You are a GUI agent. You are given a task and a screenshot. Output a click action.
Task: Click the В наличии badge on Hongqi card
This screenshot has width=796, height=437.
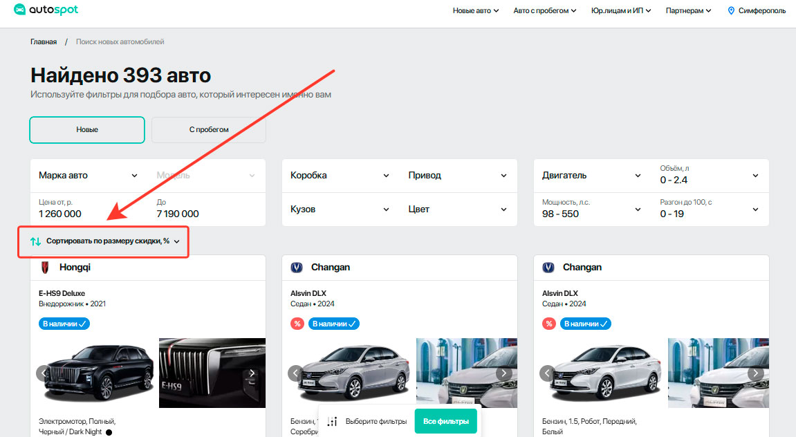(64, 324)
